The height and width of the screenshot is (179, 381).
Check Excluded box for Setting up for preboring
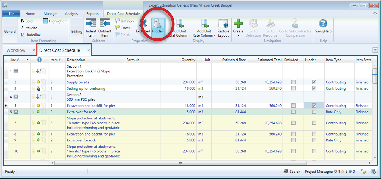coord(293,88)
